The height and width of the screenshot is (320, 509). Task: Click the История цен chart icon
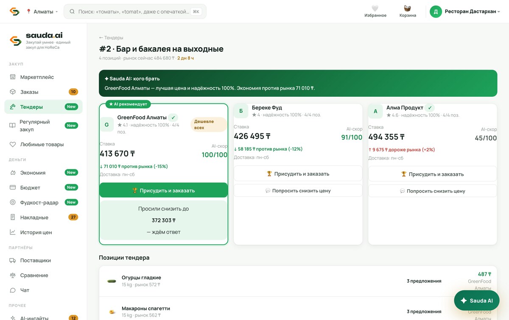(x=13, y=232)
